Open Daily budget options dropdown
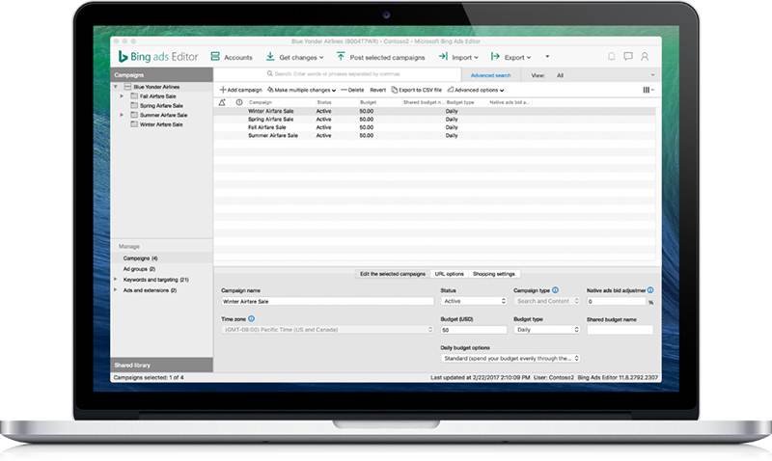The image size is (772, 461). tap(510, 358)
